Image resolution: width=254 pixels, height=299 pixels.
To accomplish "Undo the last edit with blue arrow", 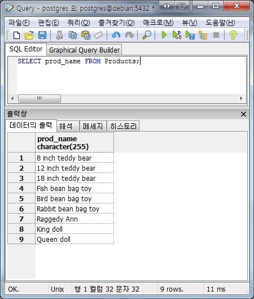I will pos(116,35).
